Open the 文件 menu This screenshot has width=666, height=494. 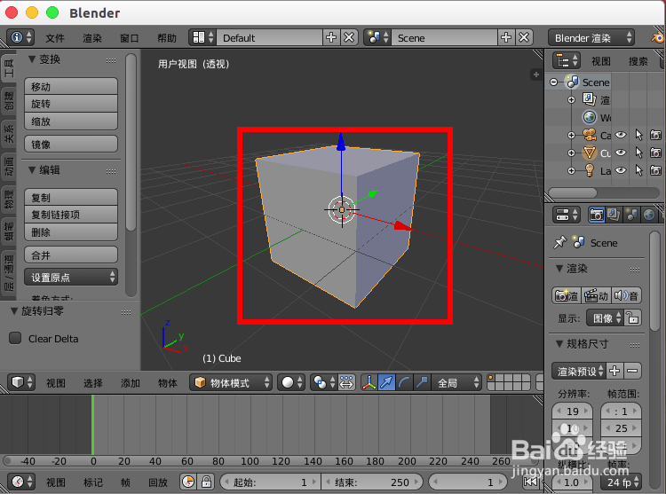coord(55,38)
